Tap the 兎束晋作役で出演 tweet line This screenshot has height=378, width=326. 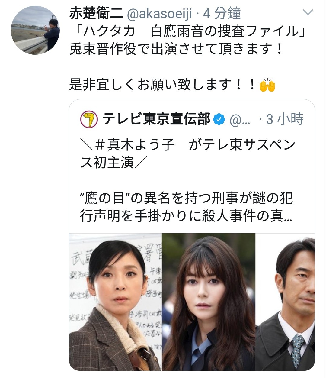pos(176,49)
